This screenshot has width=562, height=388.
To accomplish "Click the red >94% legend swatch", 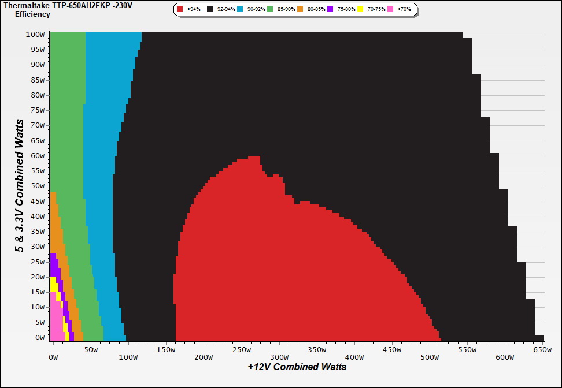I will pos(180,10).
